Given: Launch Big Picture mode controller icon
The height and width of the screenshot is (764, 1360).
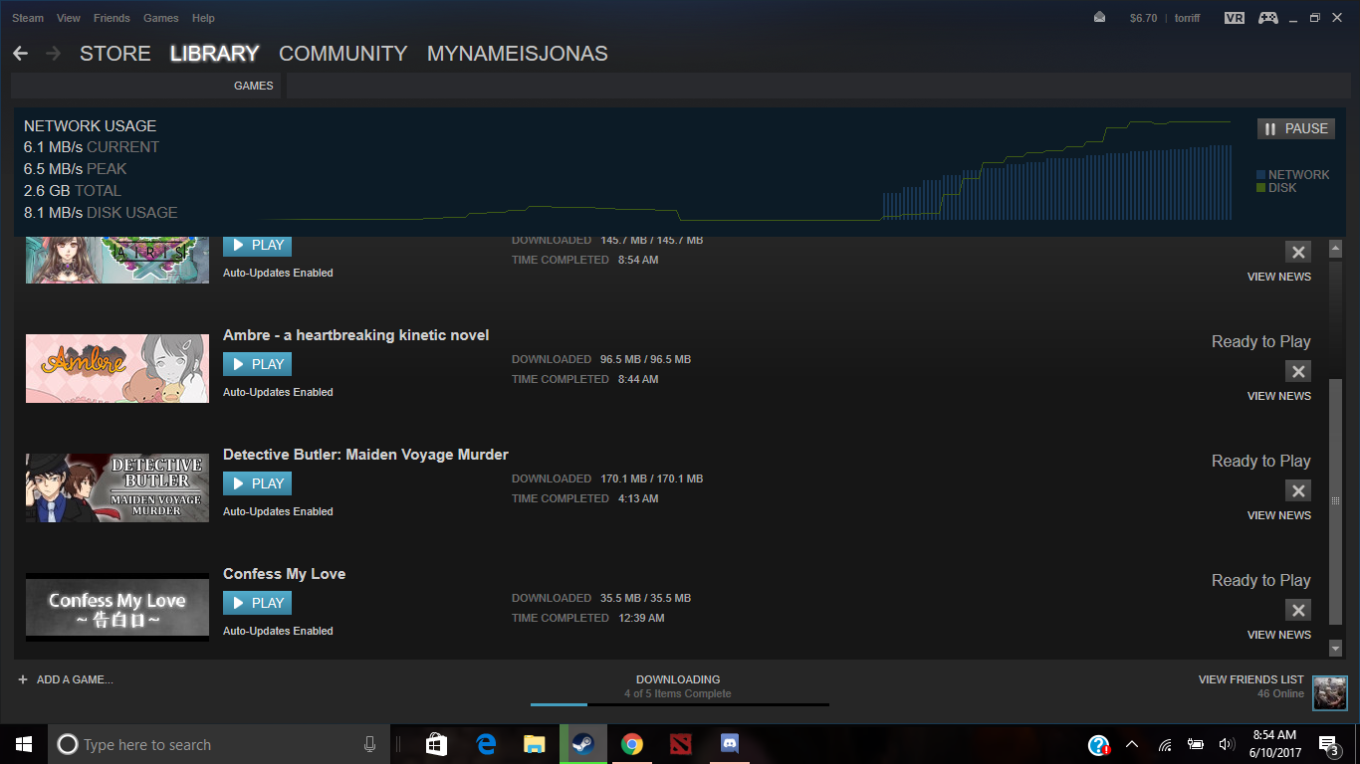Looking at the screenshot, I should (1267, 18).
